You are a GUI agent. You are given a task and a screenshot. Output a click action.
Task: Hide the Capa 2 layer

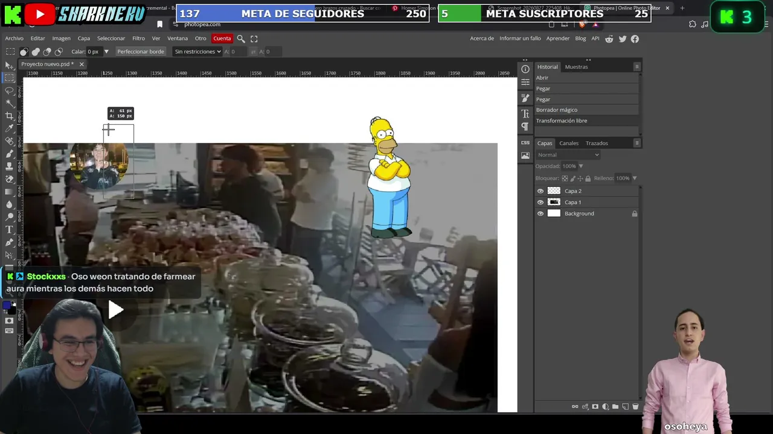[x=540, y=191]
